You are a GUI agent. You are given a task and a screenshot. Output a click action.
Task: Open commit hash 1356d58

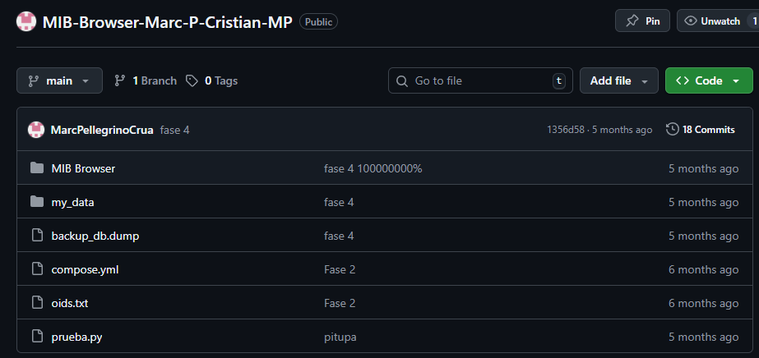pos(566,130)
